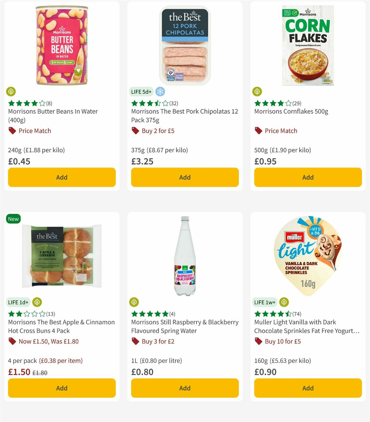Open the Morrisons Cornflakes 500g product page
The width and height of the screenshot is (370, 422).
tap(291, 112)
